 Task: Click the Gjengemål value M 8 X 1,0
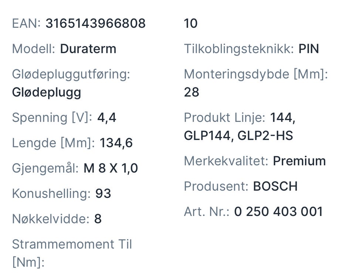(x=111, y=168)
